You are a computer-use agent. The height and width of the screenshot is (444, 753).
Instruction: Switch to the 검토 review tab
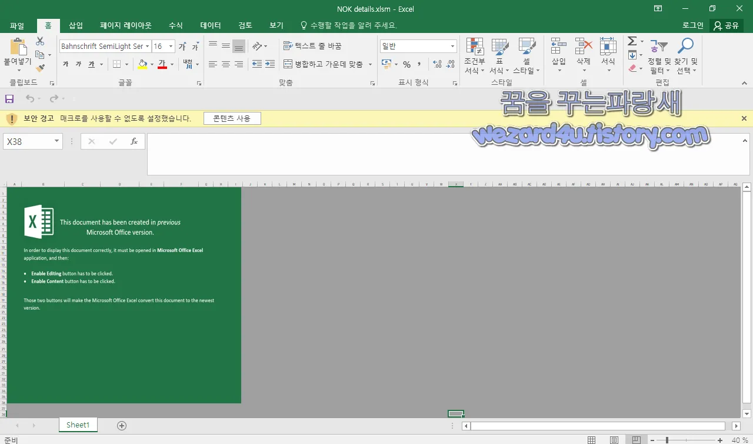(x=245, y=25)
